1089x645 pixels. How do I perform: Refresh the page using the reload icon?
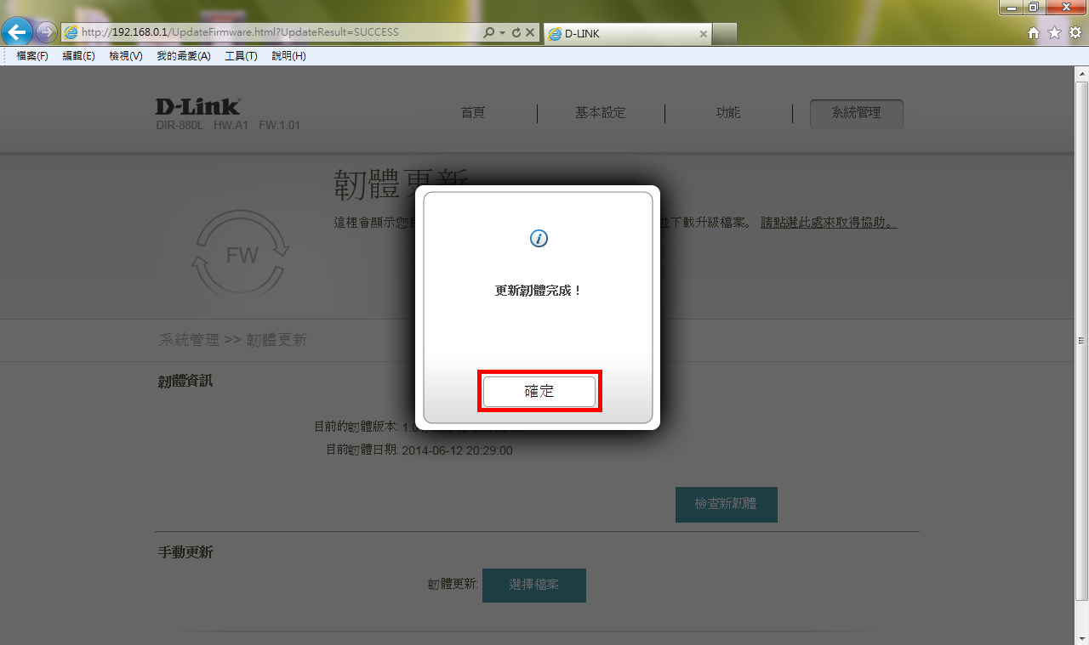[x=516, y=32]
